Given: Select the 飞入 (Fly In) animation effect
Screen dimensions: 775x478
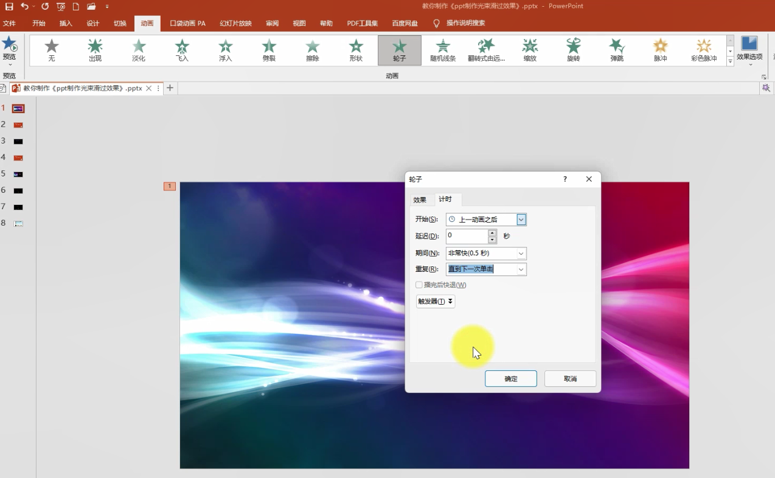Looking at the screenshot, I should pos(182,49).
